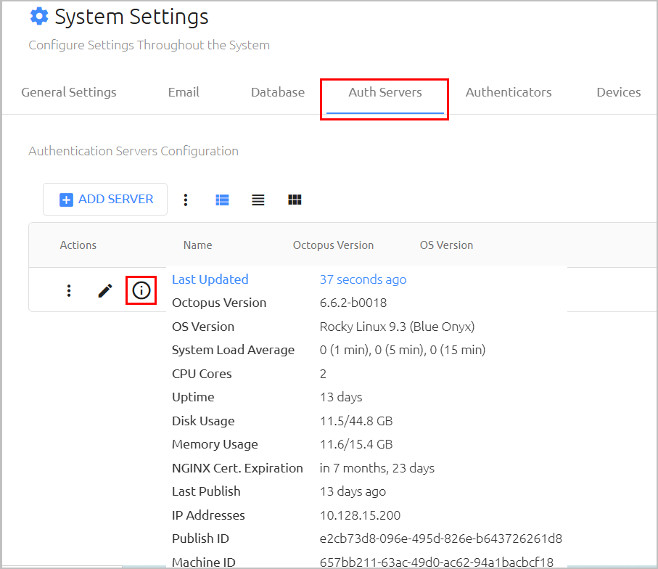The image size is (658, 569).
Task: Go to the Authenticators tab
Action: coord(508,92)
